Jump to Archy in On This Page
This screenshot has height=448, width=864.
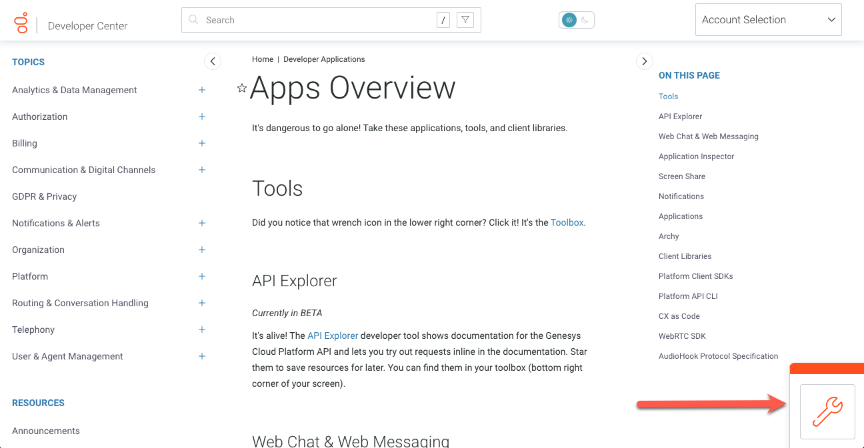point(668,236)
